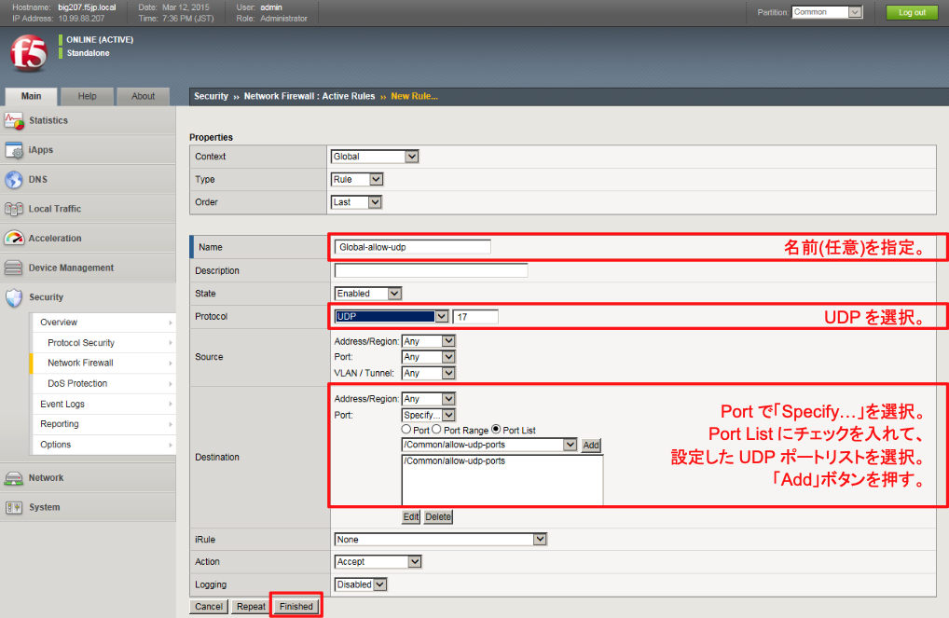
Task: Open the Overview submenu
Action: [x=103, y=323]
